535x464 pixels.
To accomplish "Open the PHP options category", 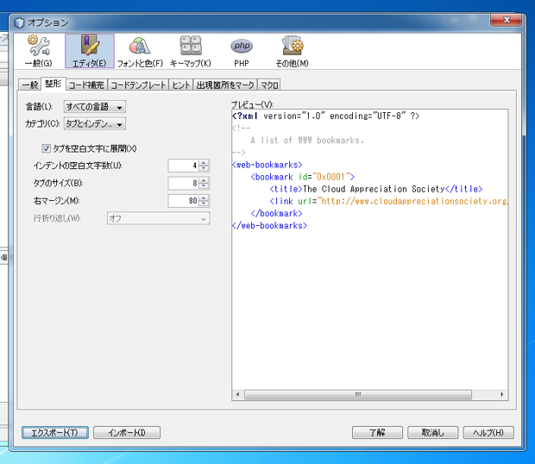I will click(242, 51).
